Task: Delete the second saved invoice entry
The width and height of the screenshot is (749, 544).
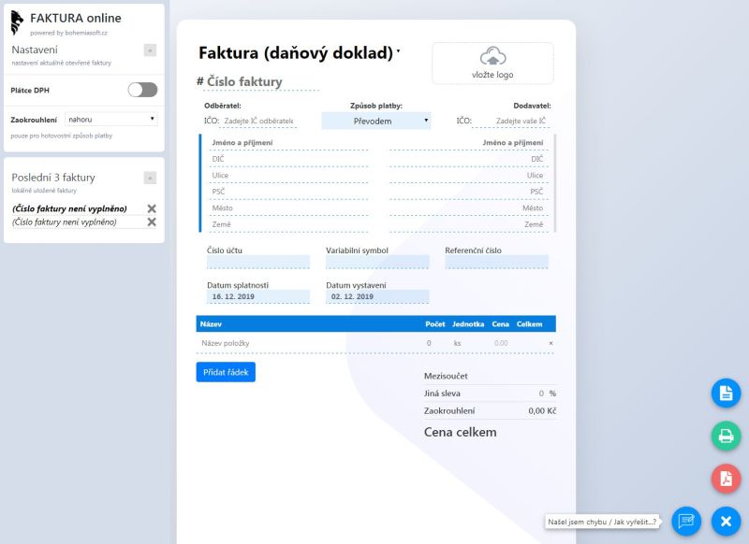Action: point(152,222)
